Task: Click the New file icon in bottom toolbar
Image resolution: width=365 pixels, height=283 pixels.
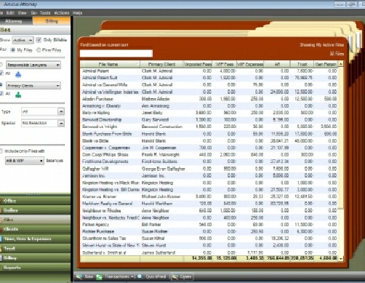Action: coord(79,276)
